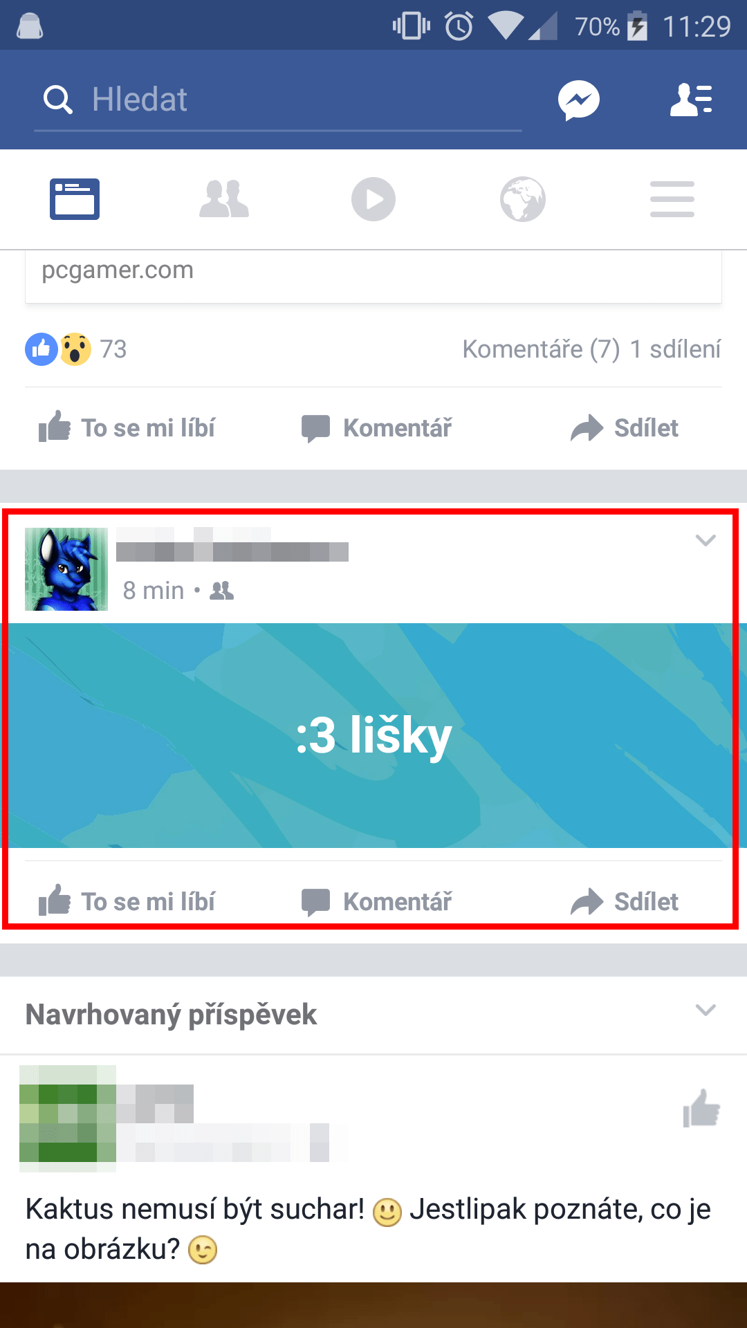Tap the Hledat search field
The height and width of the screenshot is (1328, 747).
click(x=278, y=100)
